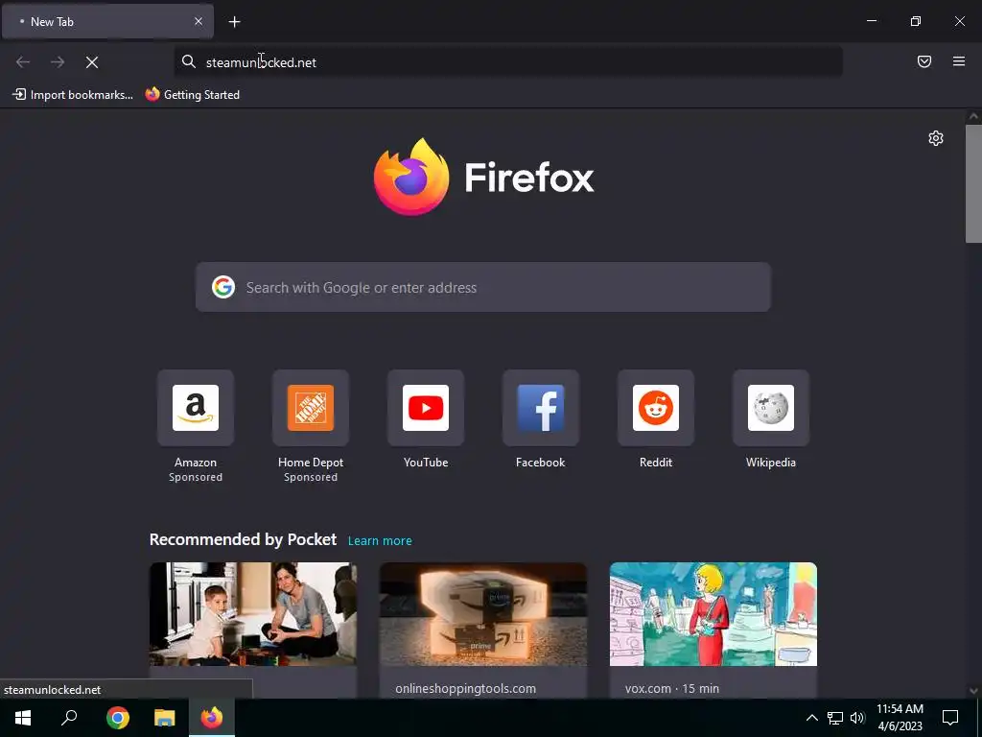Image resolution: width=982 pixels, height=737 pixels.
Task: Click the Firefox taskbar icon
Action: tap(212, 718)
